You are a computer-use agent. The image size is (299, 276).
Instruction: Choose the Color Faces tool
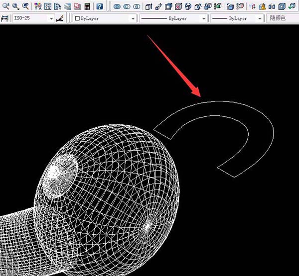(x=218, y=6)
